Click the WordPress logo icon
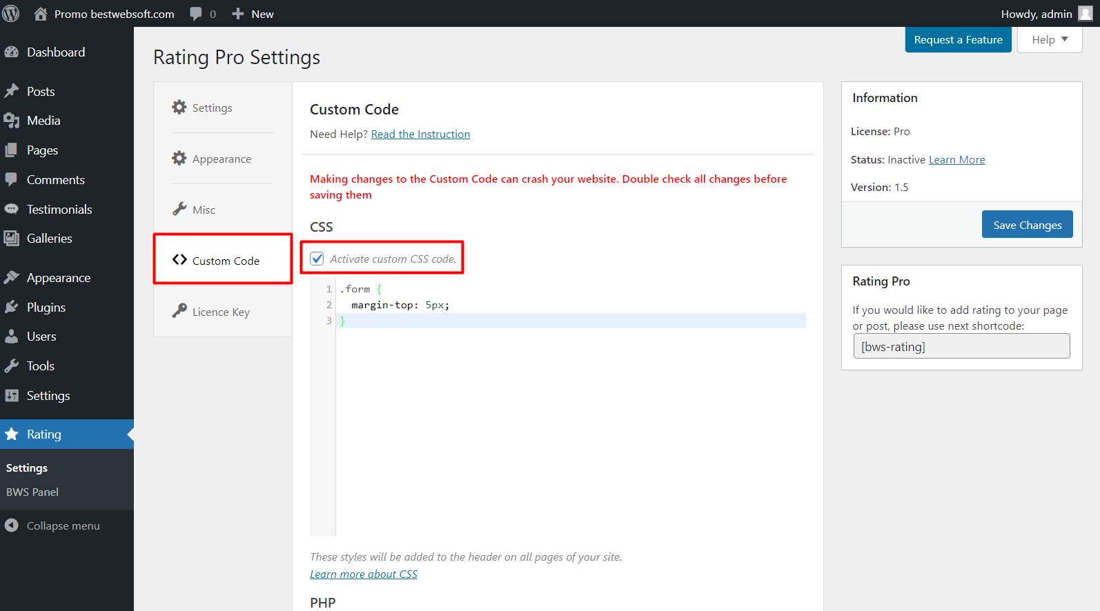 [x=11, y=13]
